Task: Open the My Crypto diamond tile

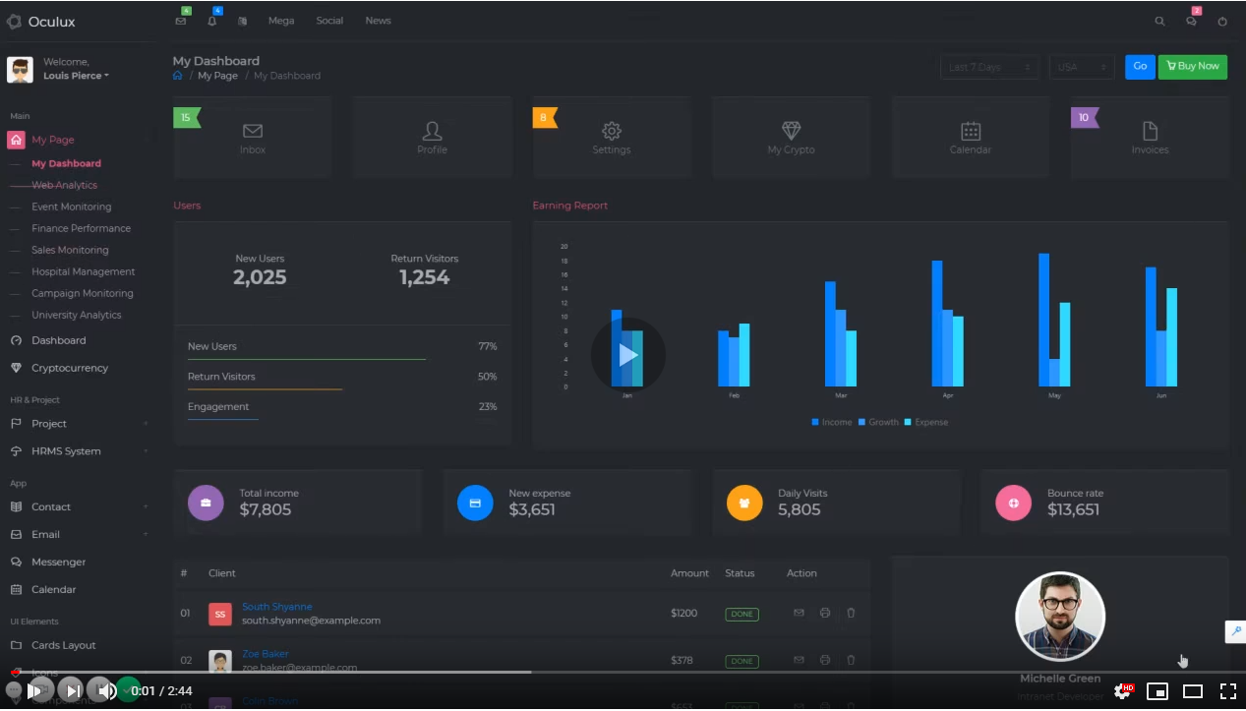Action: [x=791, y=138]
